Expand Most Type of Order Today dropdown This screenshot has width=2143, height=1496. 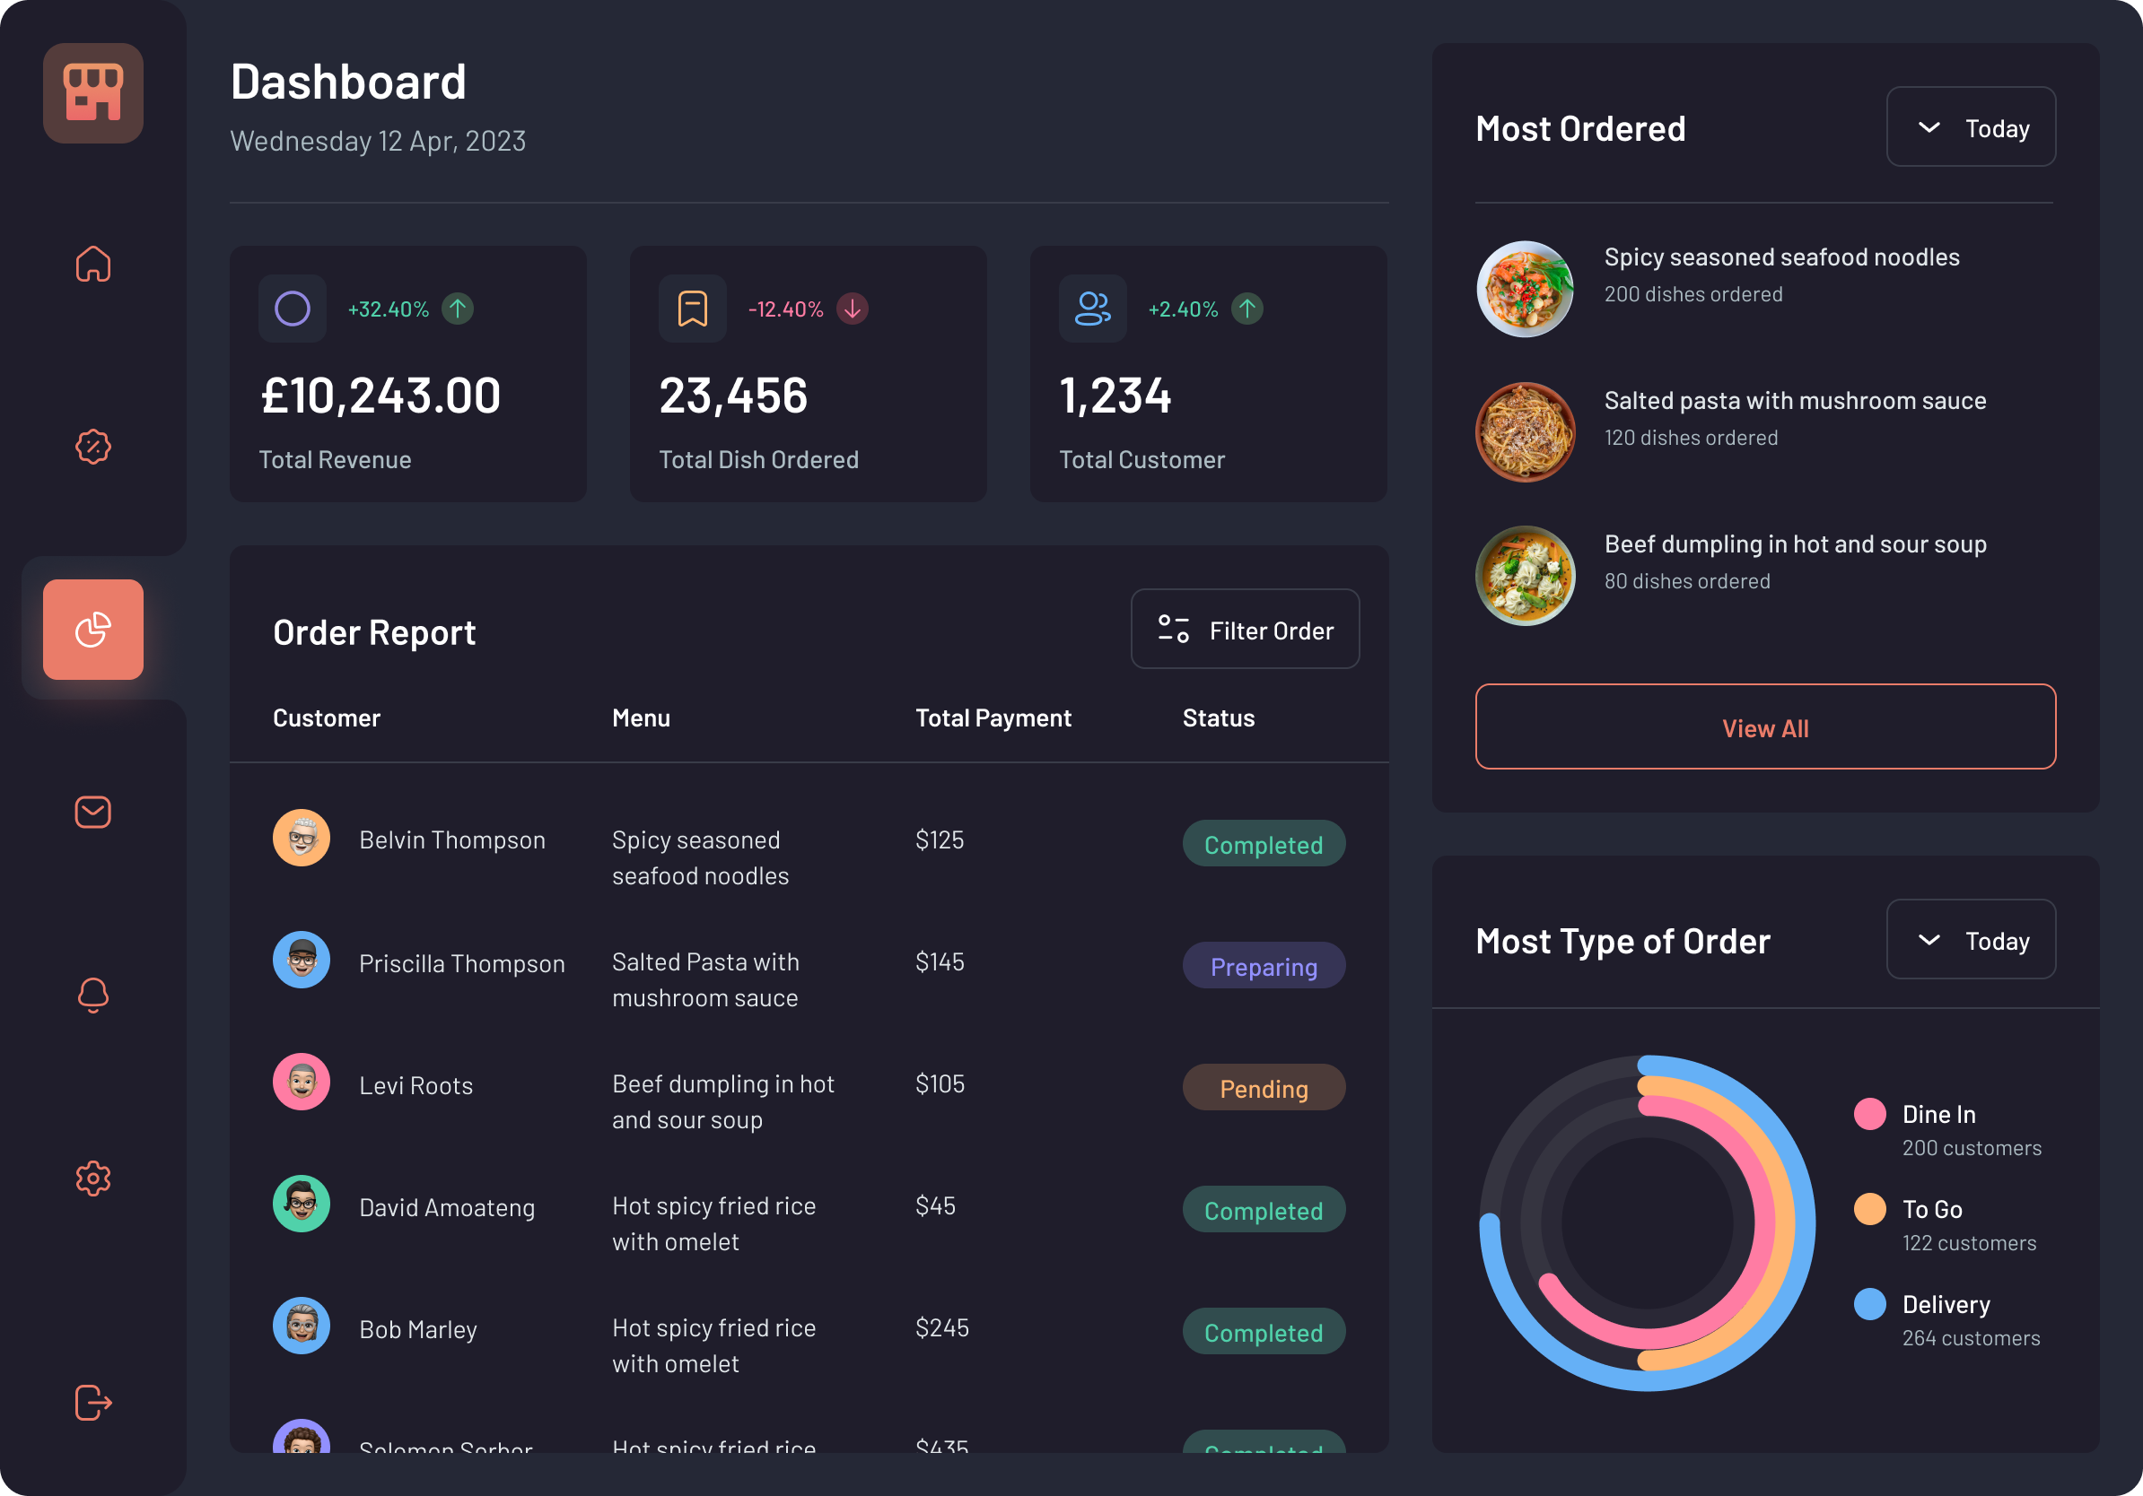pos(1971,940)
